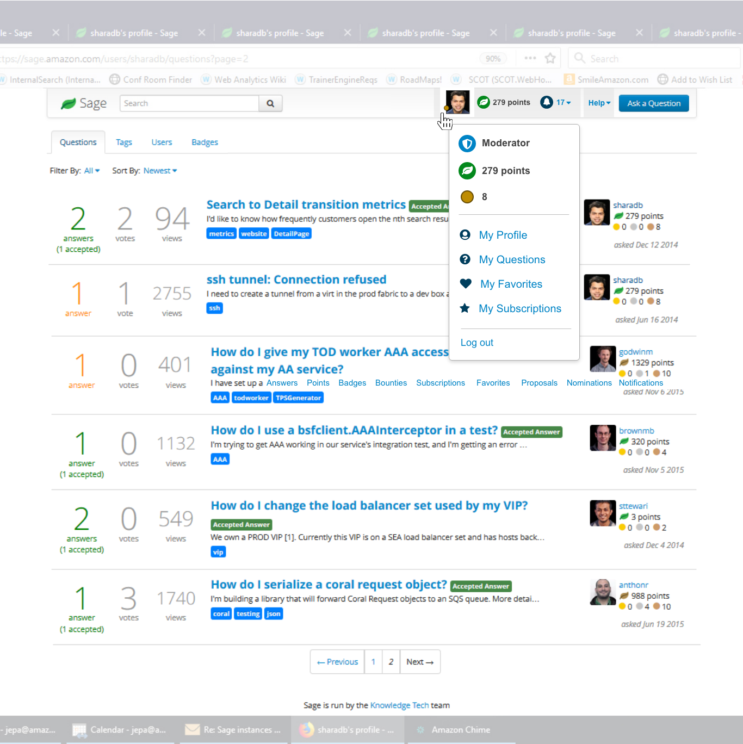
Task: Open Amazon Chime in taskbar
Action: pyautogui.click(x=460, y=730)
